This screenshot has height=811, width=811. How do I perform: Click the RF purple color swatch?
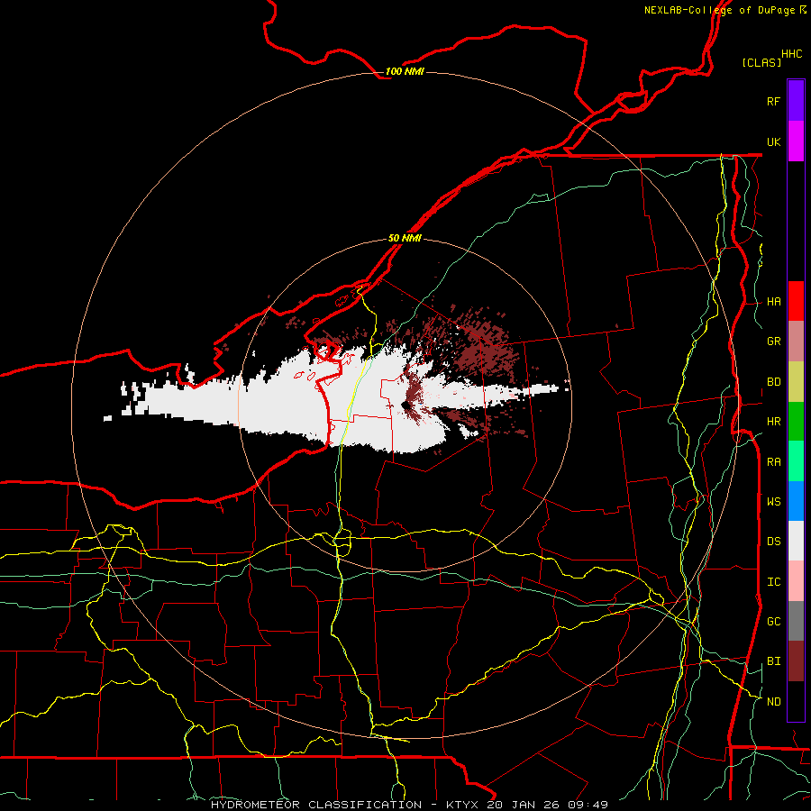point(796,101)
